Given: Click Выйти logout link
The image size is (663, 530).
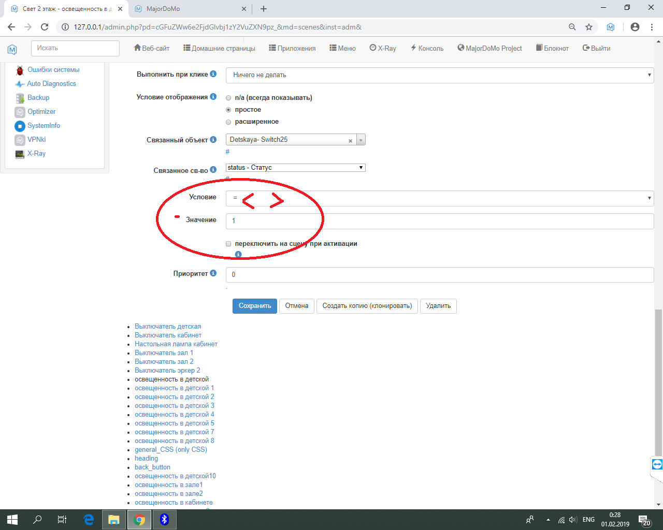Looking at the screenshot, I should pos(597,48).
